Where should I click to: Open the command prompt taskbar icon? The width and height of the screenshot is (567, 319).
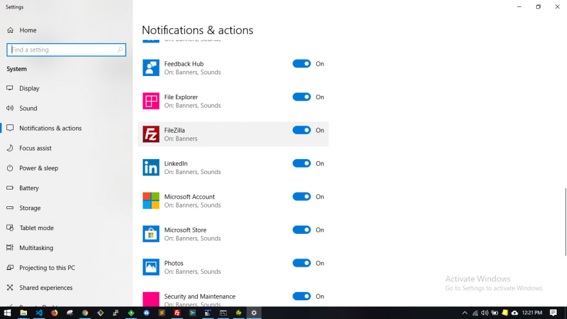tap(223, 313)
